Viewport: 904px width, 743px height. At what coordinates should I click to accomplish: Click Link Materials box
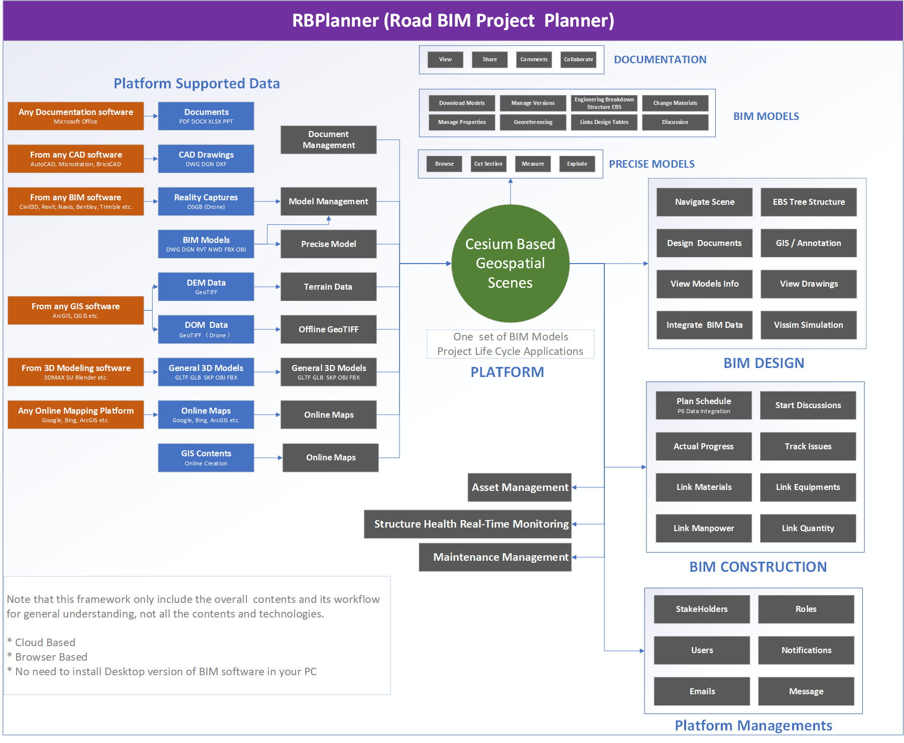704,487
